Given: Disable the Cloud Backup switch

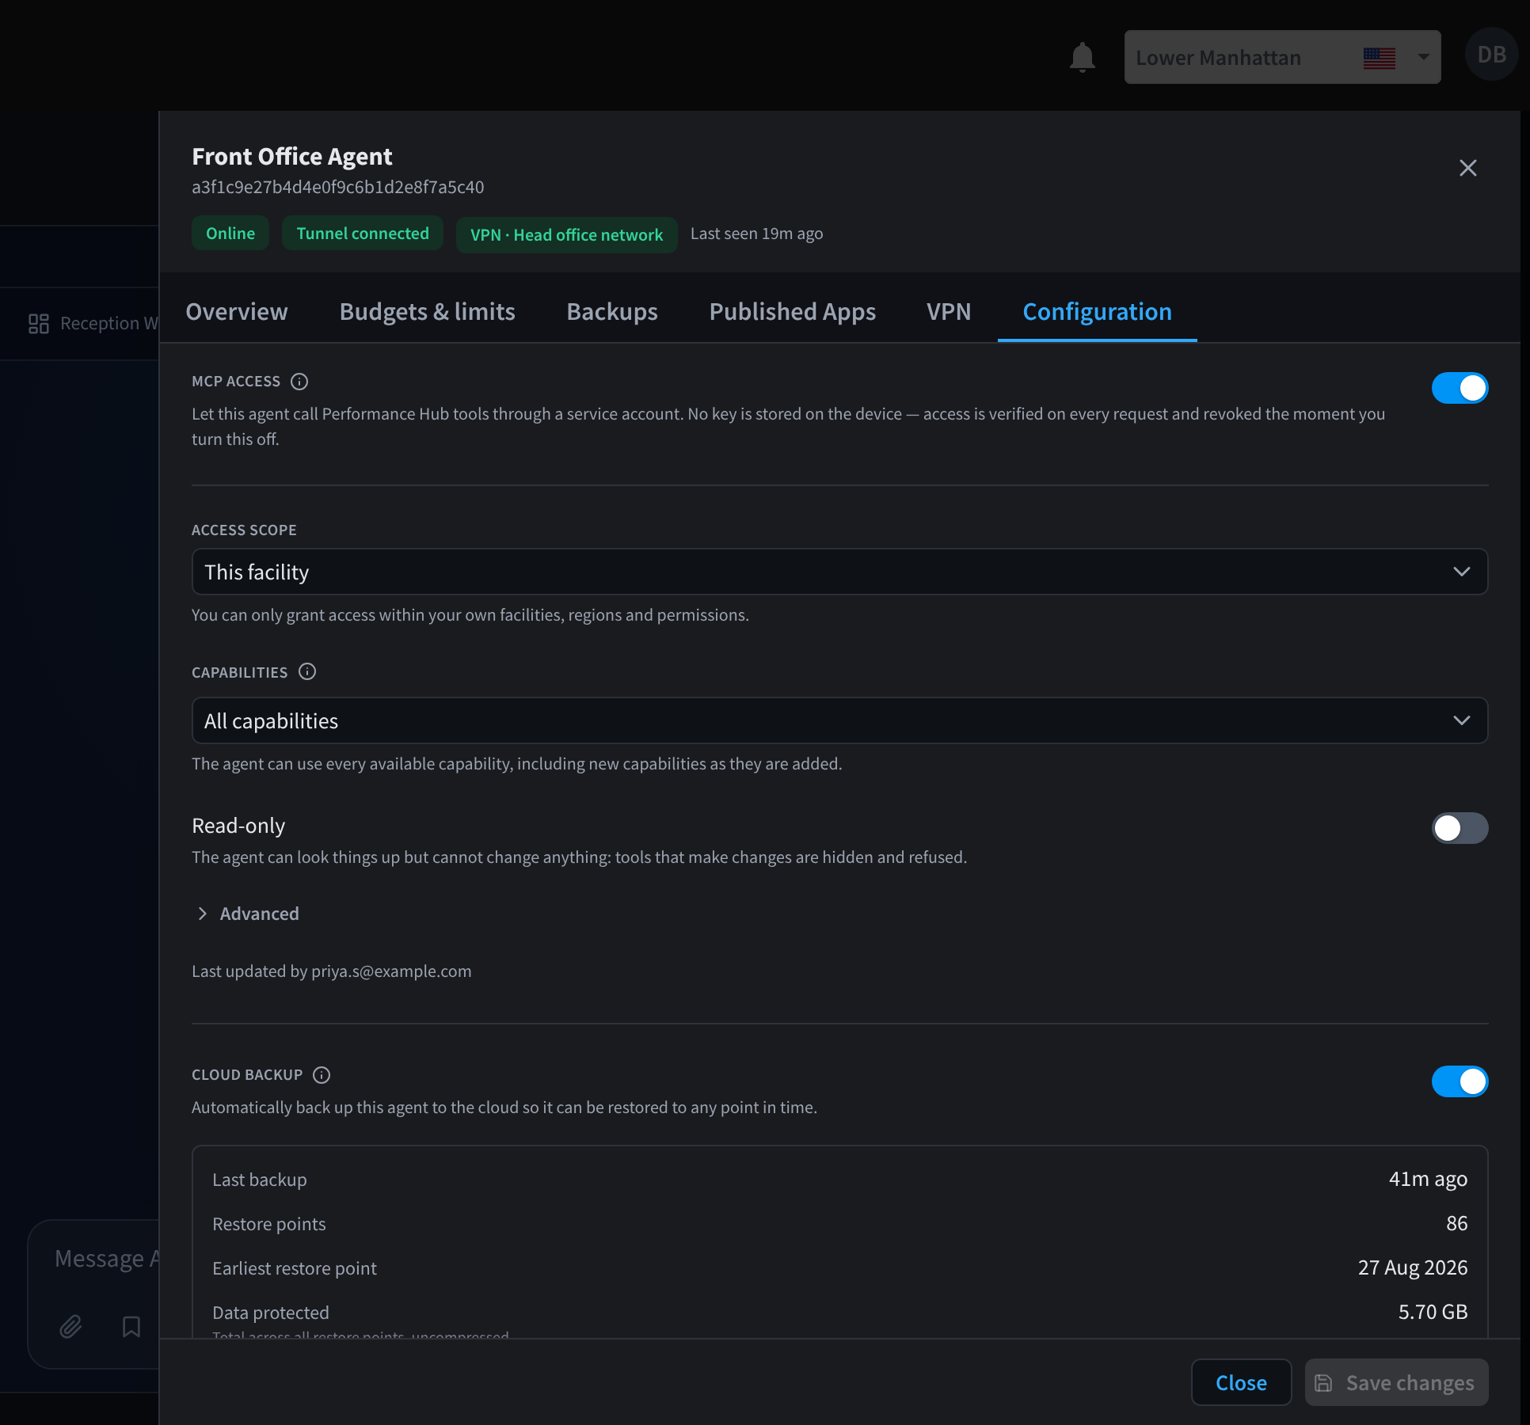Looking at the screenshot, I should (x=1460, y=1081).
